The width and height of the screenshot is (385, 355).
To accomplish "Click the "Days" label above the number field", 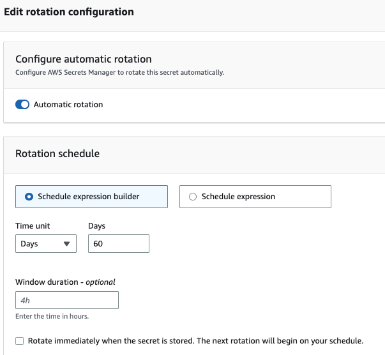I will tap(96, 226).
